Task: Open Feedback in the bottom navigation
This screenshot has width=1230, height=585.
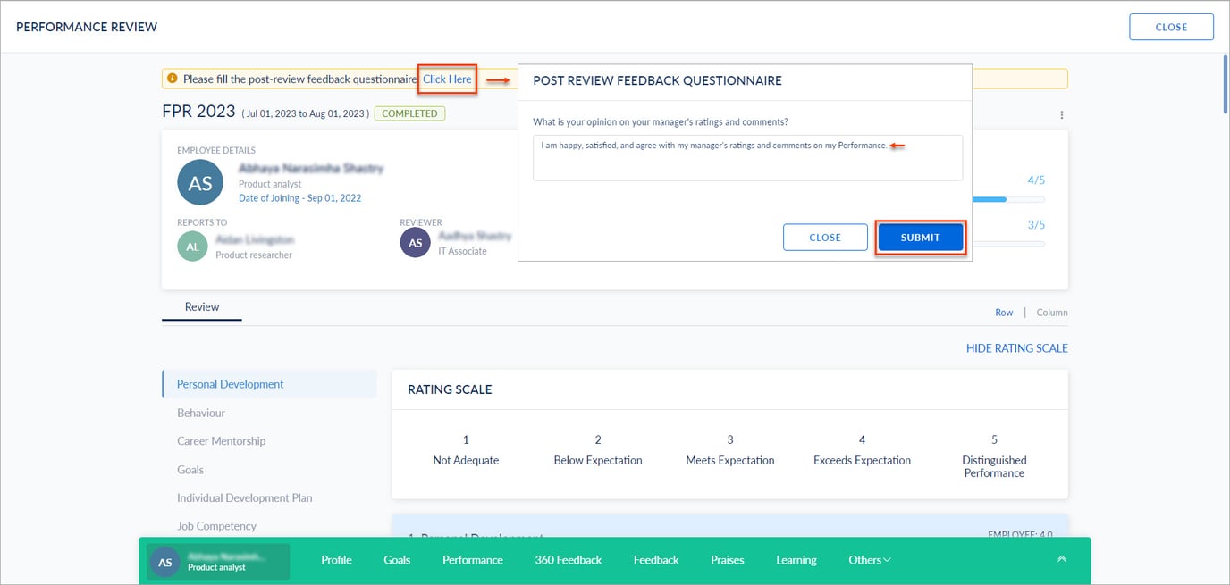Action: coord(656,560)
